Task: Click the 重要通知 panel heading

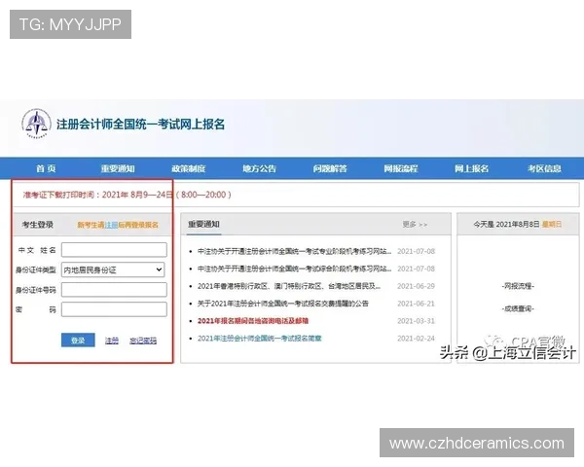Action: (203, 224)
